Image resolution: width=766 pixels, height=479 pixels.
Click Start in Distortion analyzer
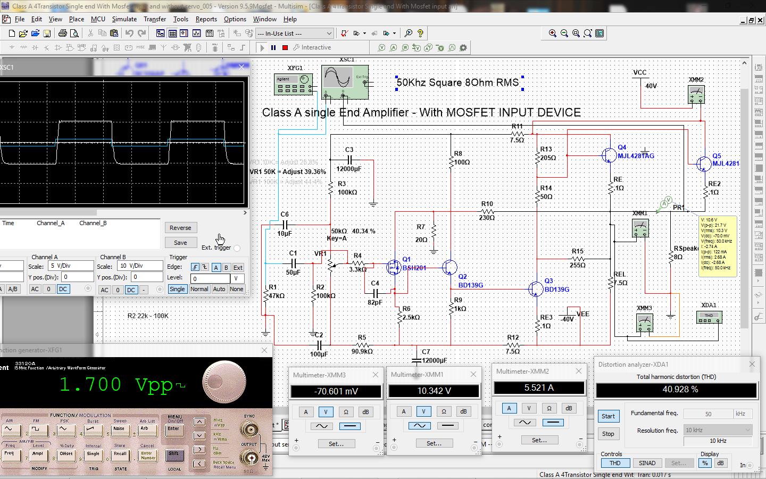click(x=608, y=416)
